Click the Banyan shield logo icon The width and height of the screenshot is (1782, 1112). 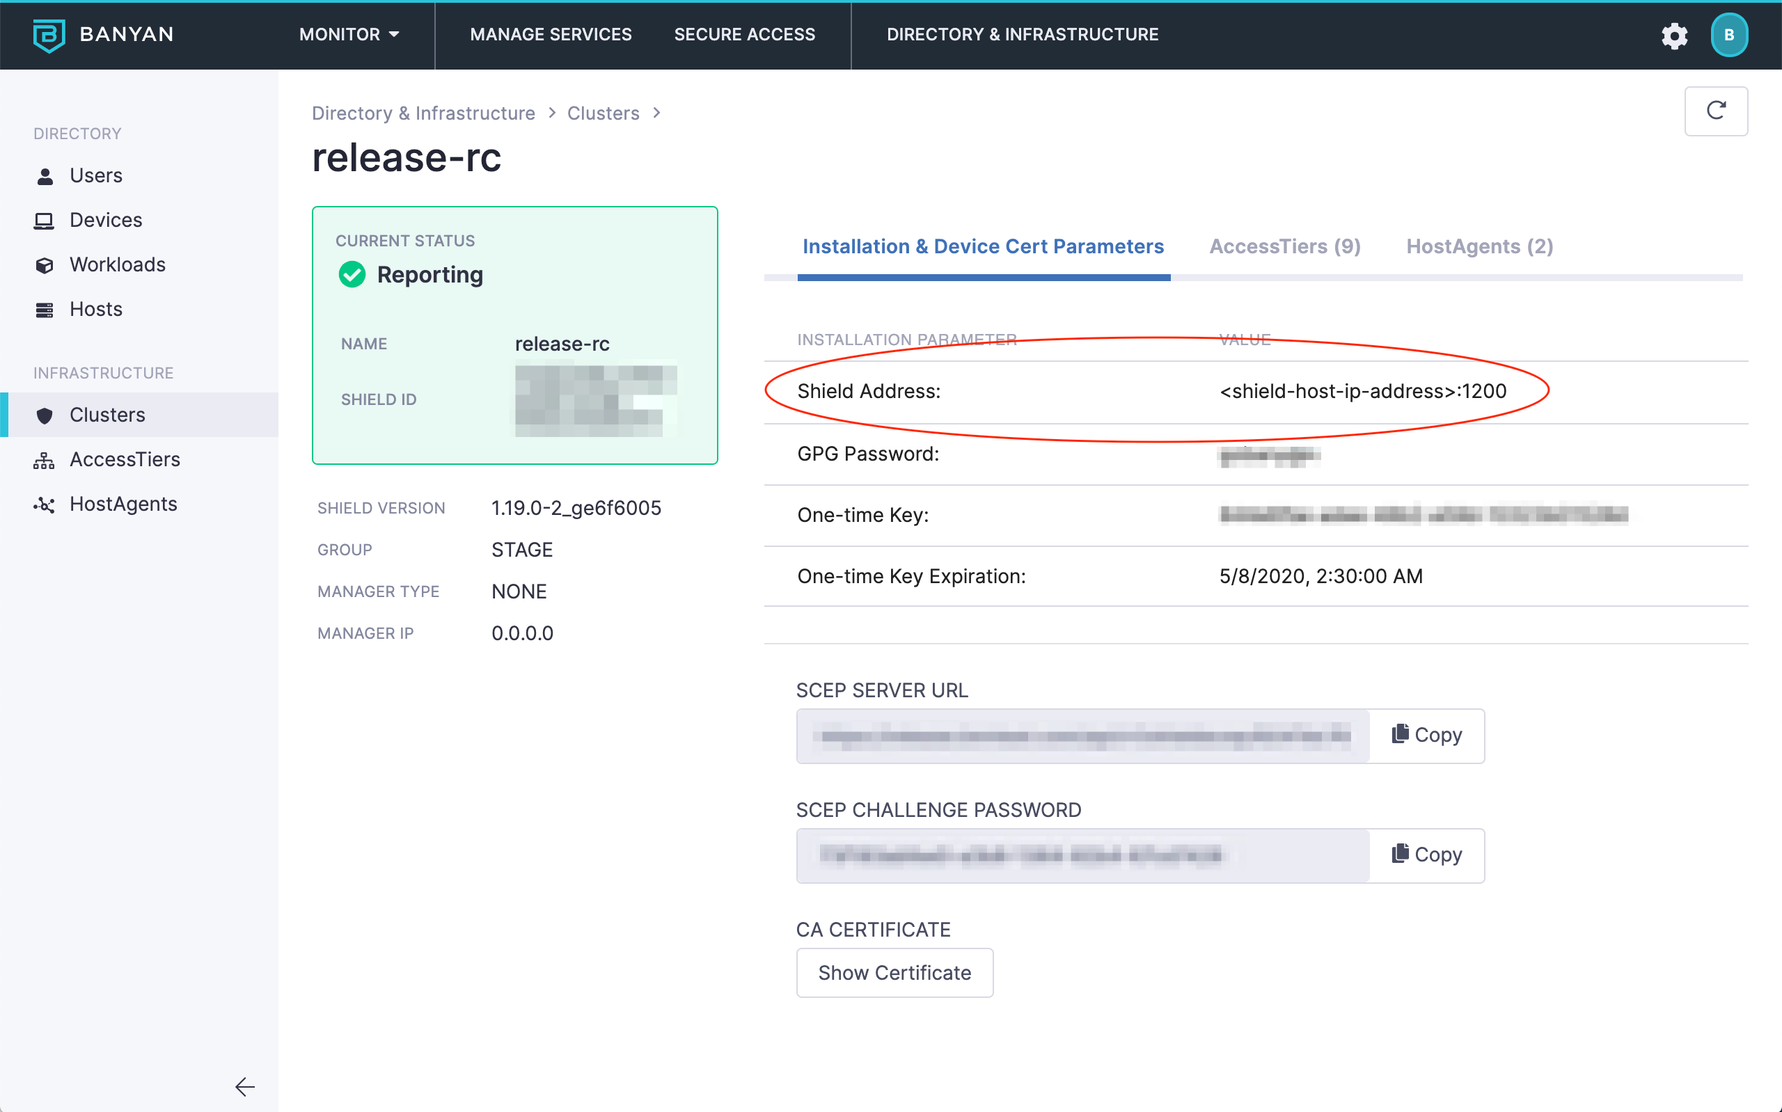pos(49,35)
